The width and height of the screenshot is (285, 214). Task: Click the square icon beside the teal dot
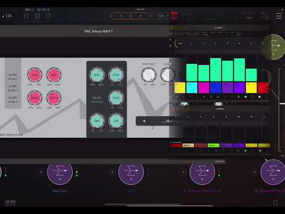tap(252, 97)
